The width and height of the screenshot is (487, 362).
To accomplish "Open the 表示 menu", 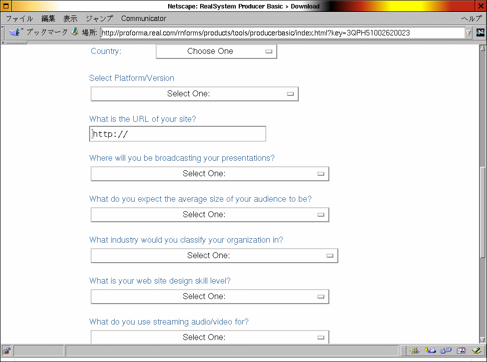I will [70, 18].
